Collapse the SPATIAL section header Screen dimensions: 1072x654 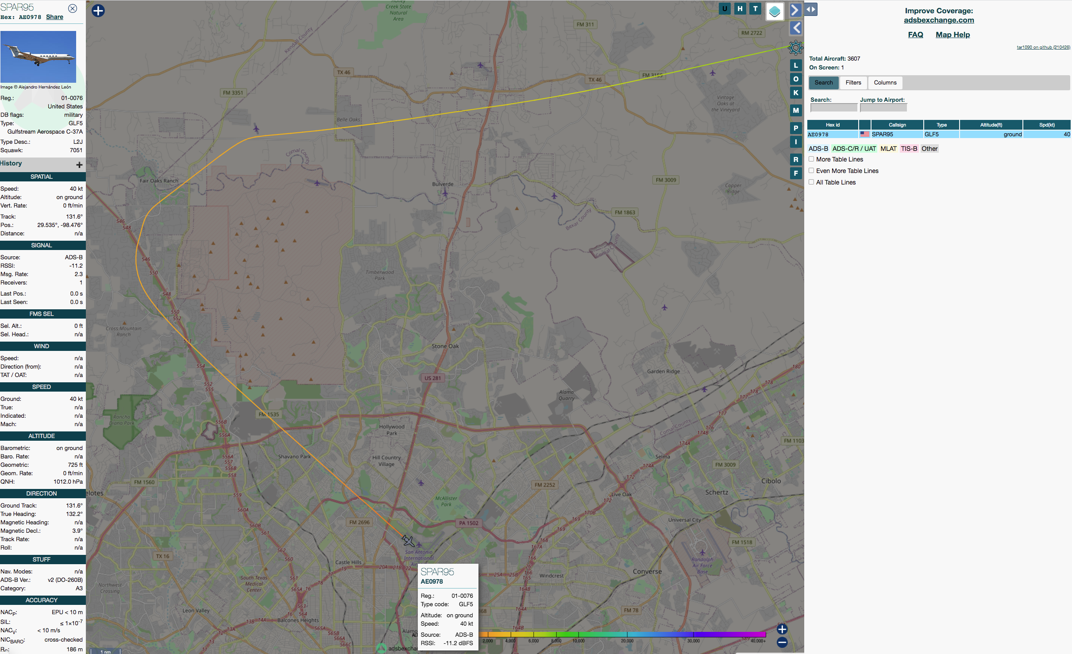42,177
